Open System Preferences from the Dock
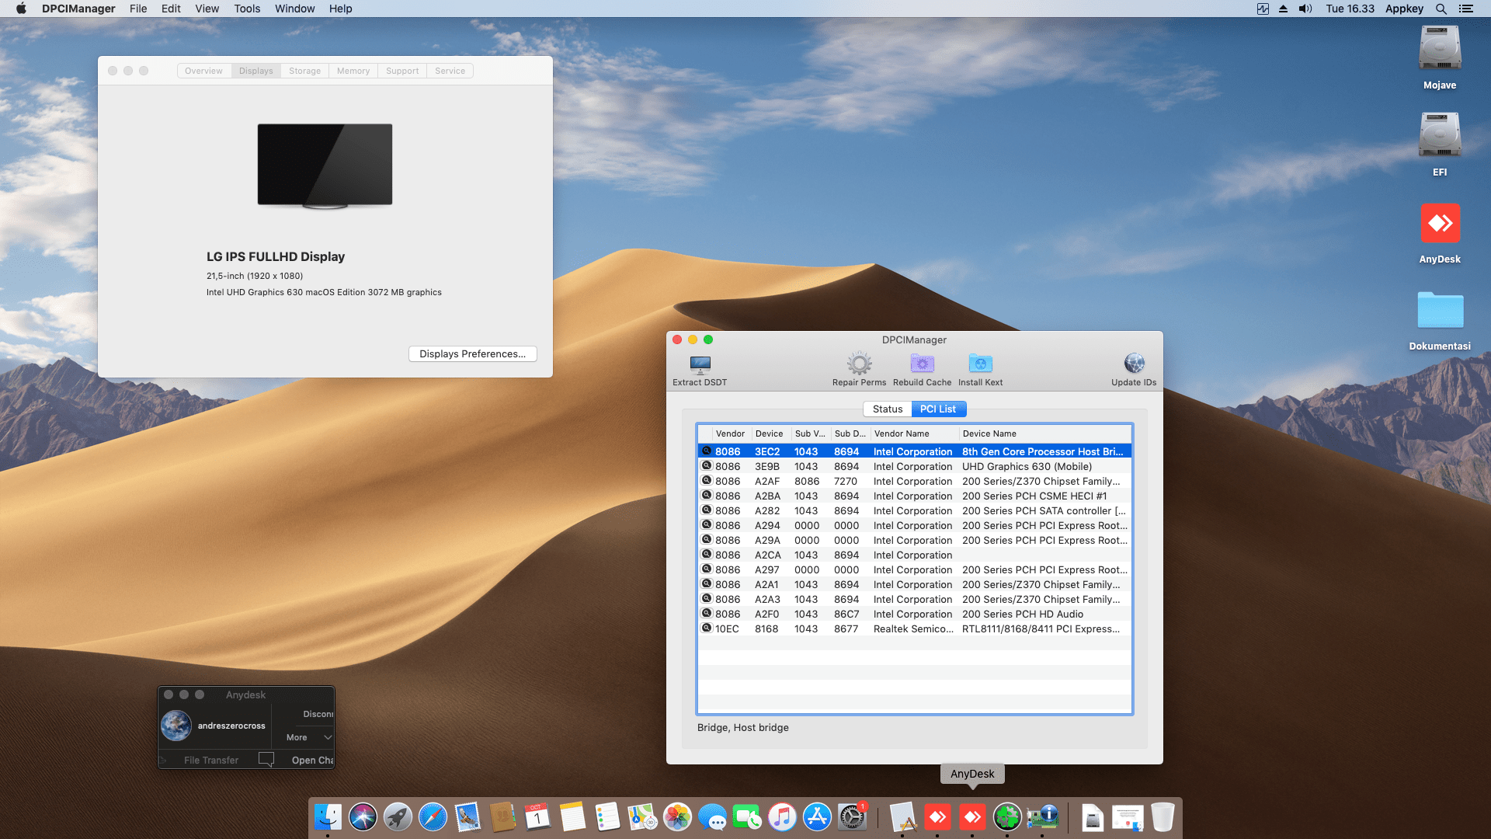 [x=852, y=817]
